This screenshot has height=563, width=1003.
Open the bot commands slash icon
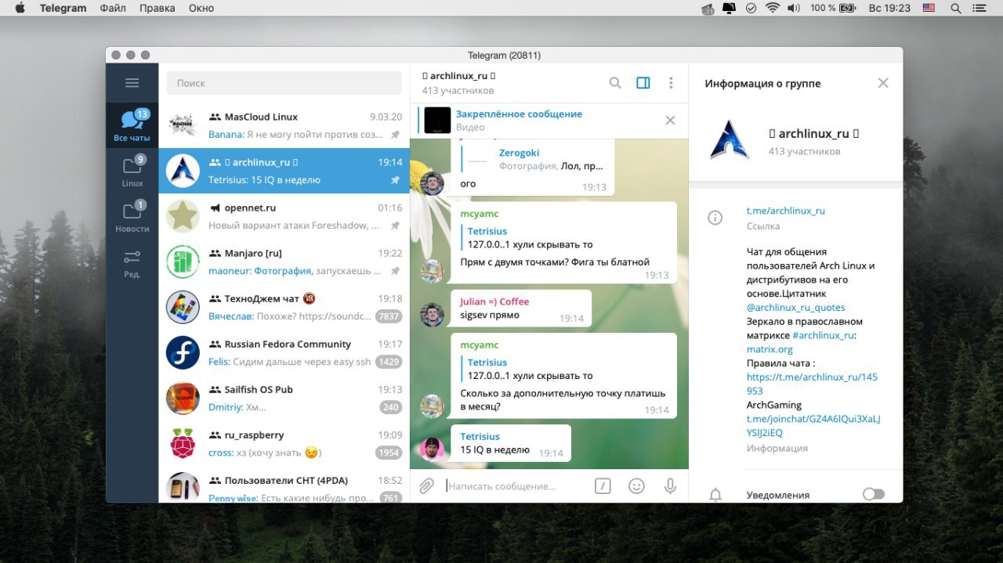point(602,486)
